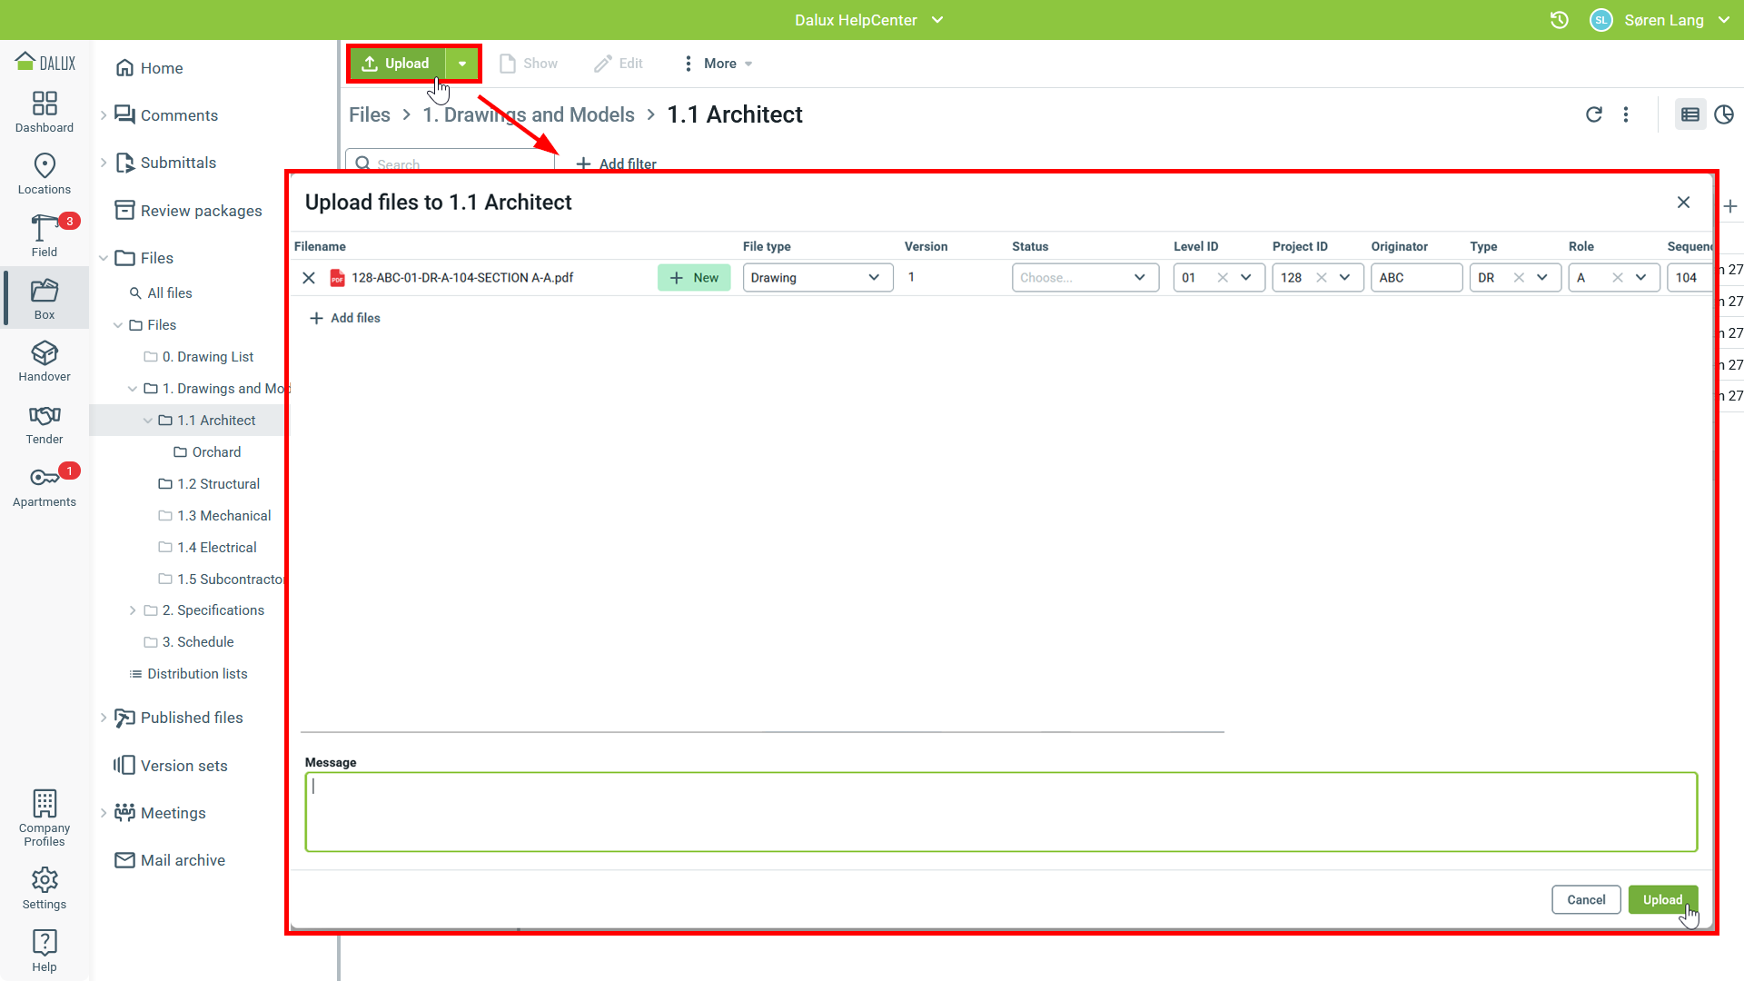Clear the Level ID value 01
The image size is (1744, 981).
click(1223, 278)
